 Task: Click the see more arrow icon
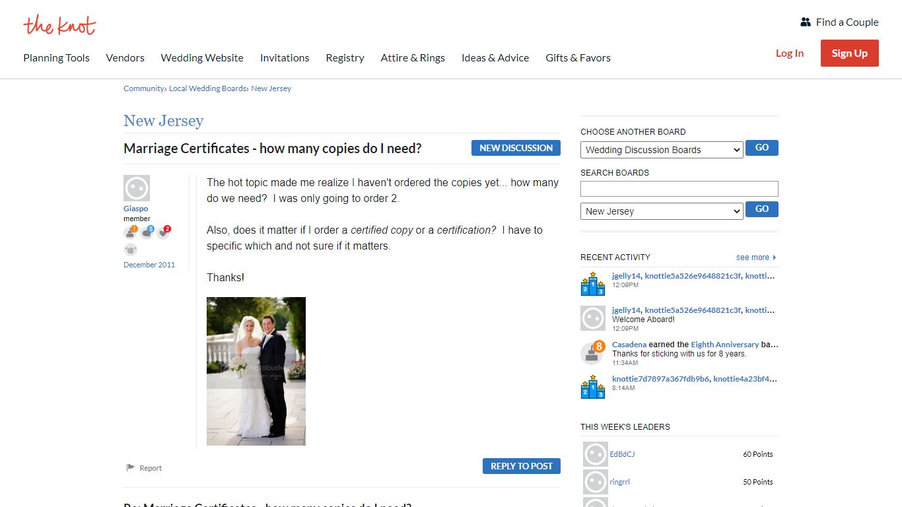tap(775, 257)
